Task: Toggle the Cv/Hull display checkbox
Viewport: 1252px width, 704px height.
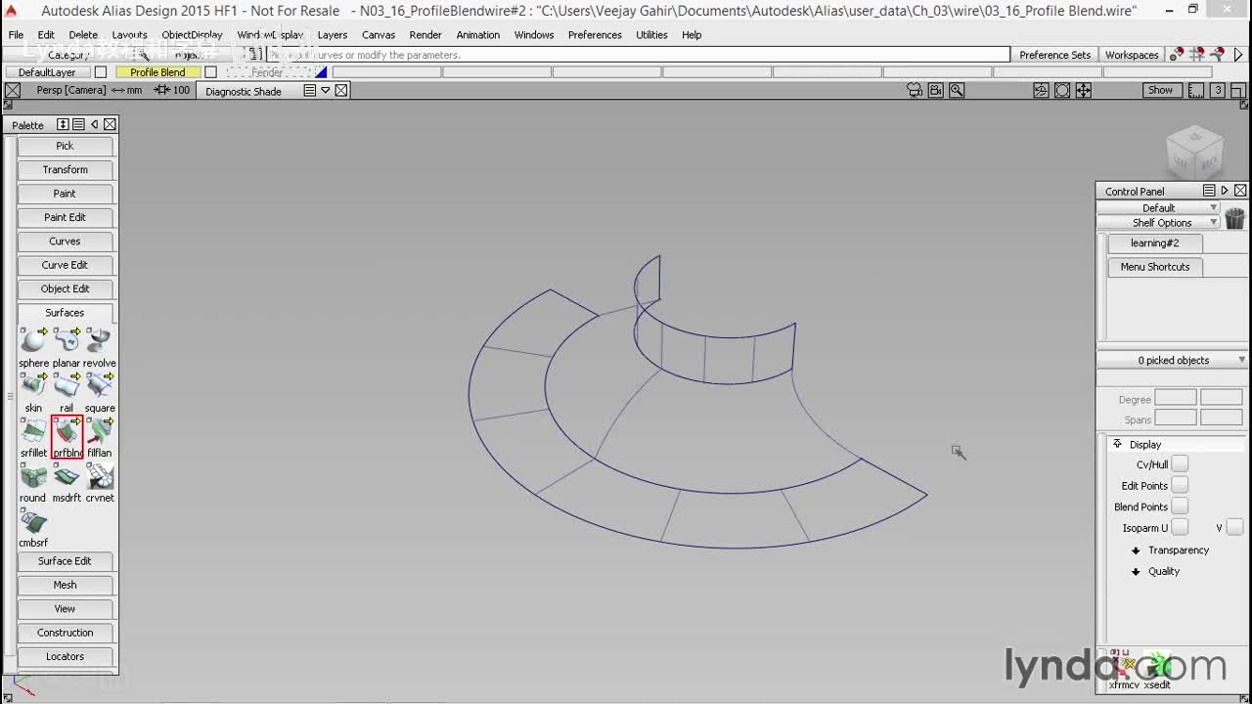Action: [1180, 464]
